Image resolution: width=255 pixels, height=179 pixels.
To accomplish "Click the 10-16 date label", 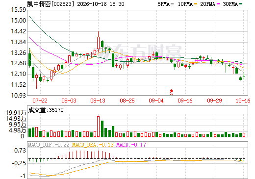I will click(x=243, y=101).
